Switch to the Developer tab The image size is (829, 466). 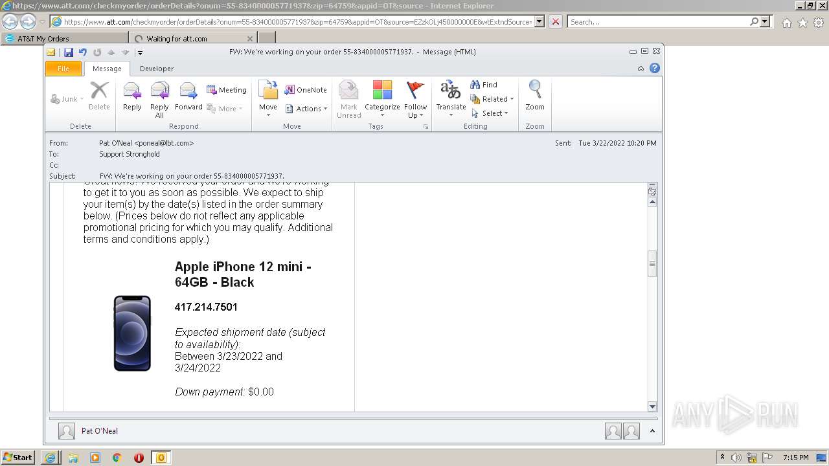pyautogui.click(x=157, y=69)
